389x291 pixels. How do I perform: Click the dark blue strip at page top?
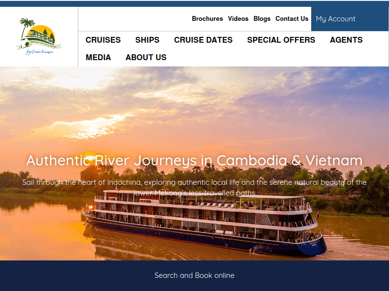pyautogui.click(x=194, y=3)
